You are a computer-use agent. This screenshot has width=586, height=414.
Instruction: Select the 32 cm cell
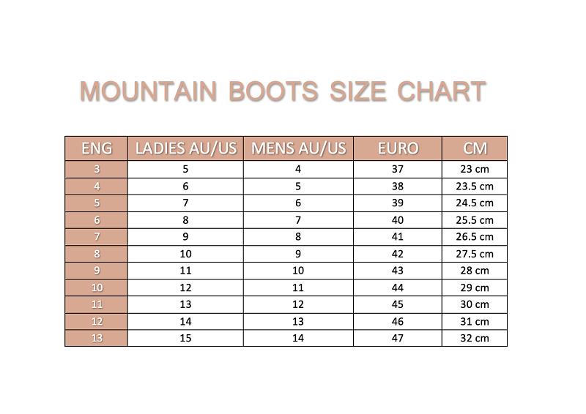[475, 338]
